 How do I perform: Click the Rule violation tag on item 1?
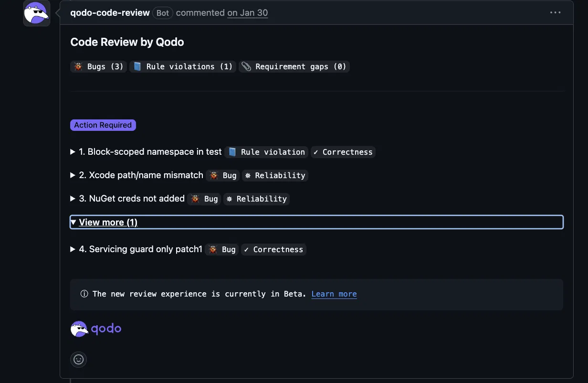pyautogui.click(x=266, y=152)
